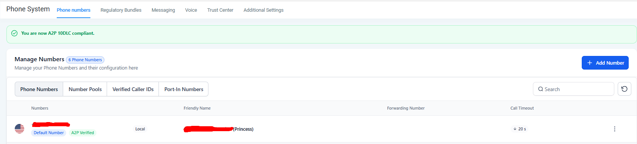Switch to Verified Caller IDs
This screenshot has height=144, width=637.
[133, 89]
